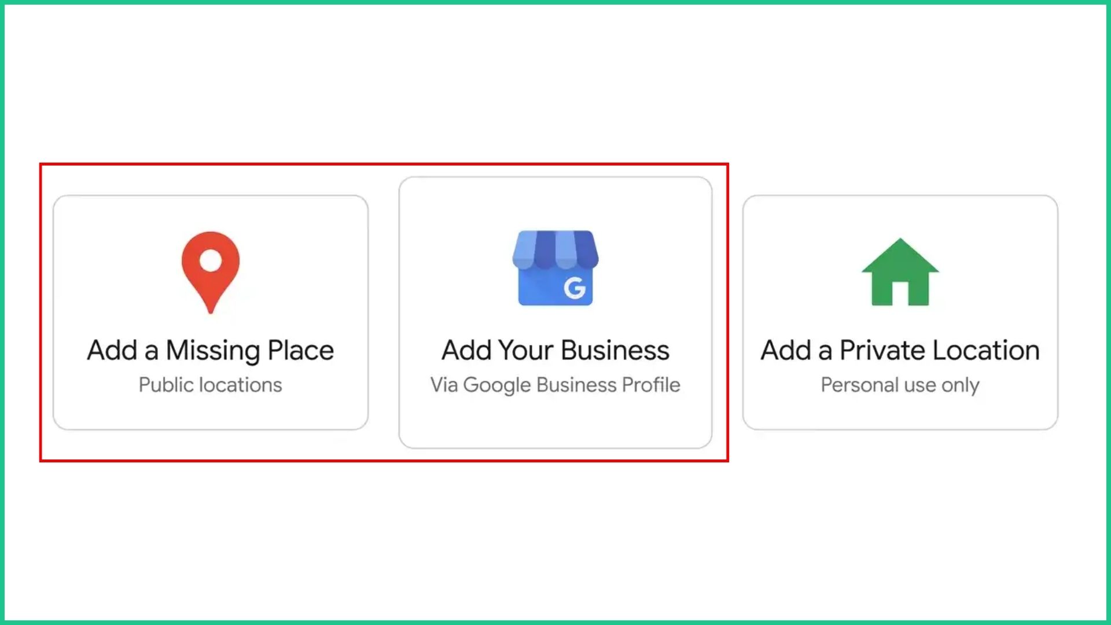Click the red map pin icon
Image resolution: width=1111 pixels, height=625 pixels.
click(211, 273)
